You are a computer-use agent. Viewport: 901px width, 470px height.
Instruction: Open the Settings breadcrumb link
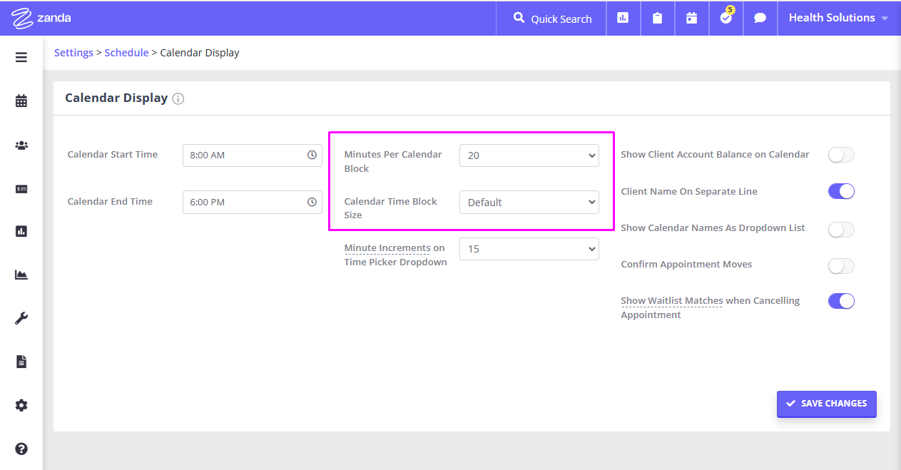click(73, 52)
